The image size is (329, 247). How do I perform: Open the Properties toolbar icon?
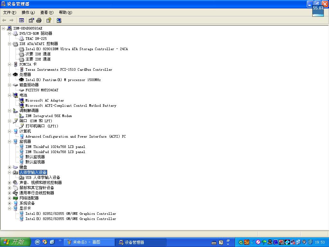click(x=31, y=20)
